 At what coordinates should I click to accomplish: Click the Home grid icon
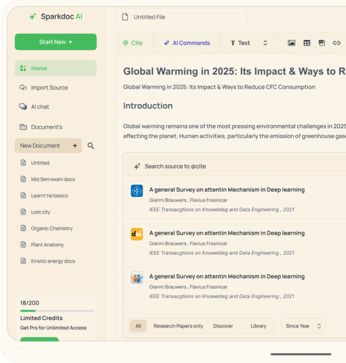[23, 68]
